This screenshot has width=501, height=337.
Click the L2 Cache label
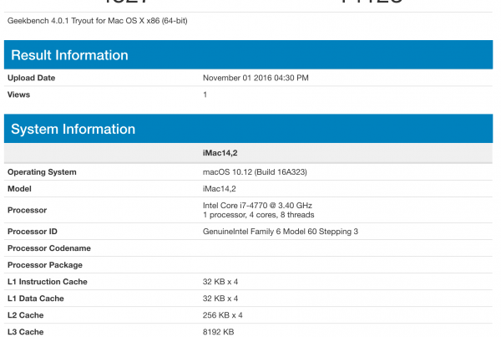click(x=26, y=315)
